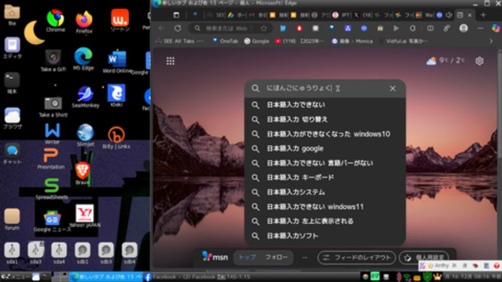The image size is (502, 282).
Task: Launch Presentation app from desktop
Action: 51,159
